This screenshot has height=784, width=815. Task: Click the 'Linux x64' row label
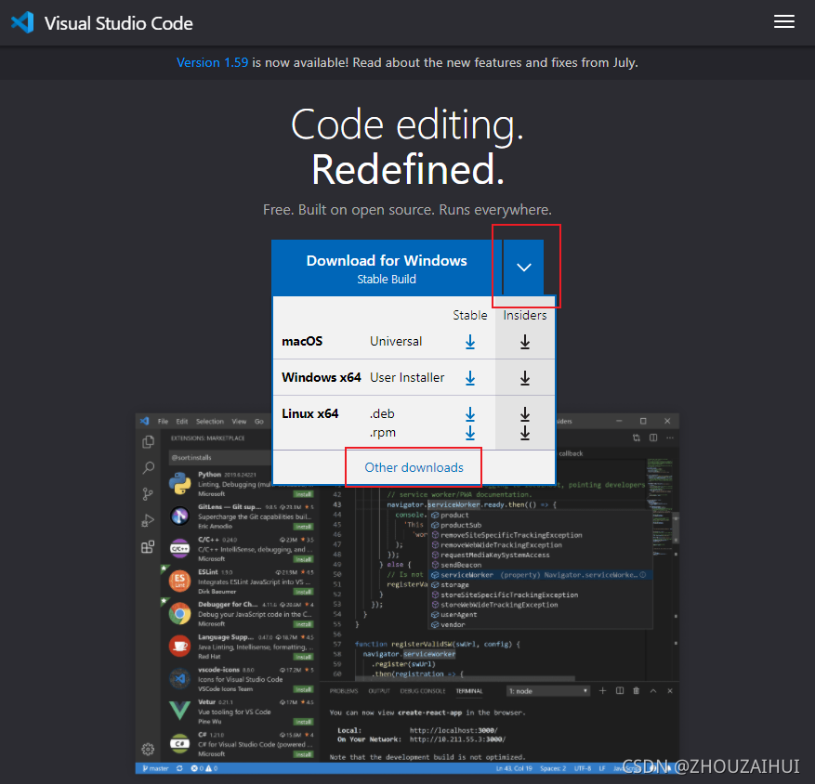tap(309, 414)
